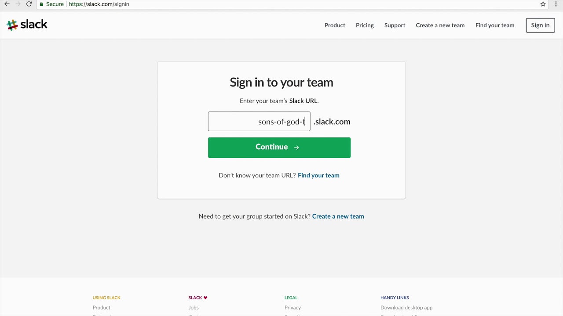Click the Secure padlock indicator
The height and width of the screenshot is (316, 563).
click(x=51, y=4)
